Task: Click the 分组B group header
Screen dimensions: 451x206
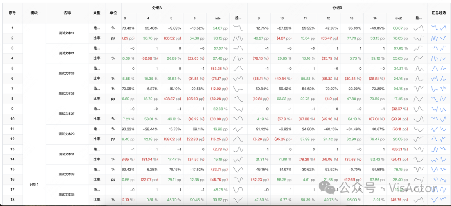Action: pyautogui.click(x=337, y=8)
